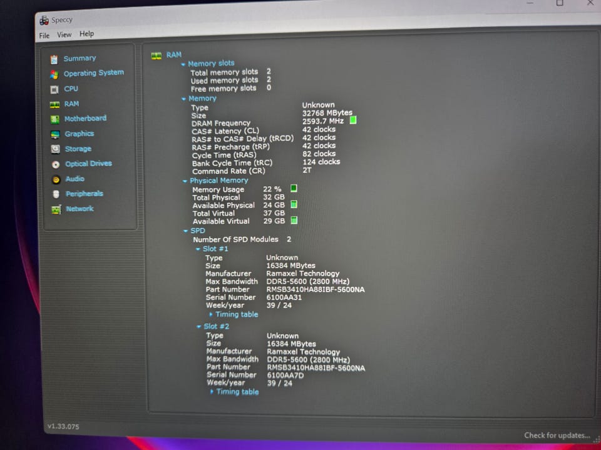Image resolution: width=601 pixels, height=450 pixels.
Task: Collapse the Slot #1 details
Action: [198, 249]
